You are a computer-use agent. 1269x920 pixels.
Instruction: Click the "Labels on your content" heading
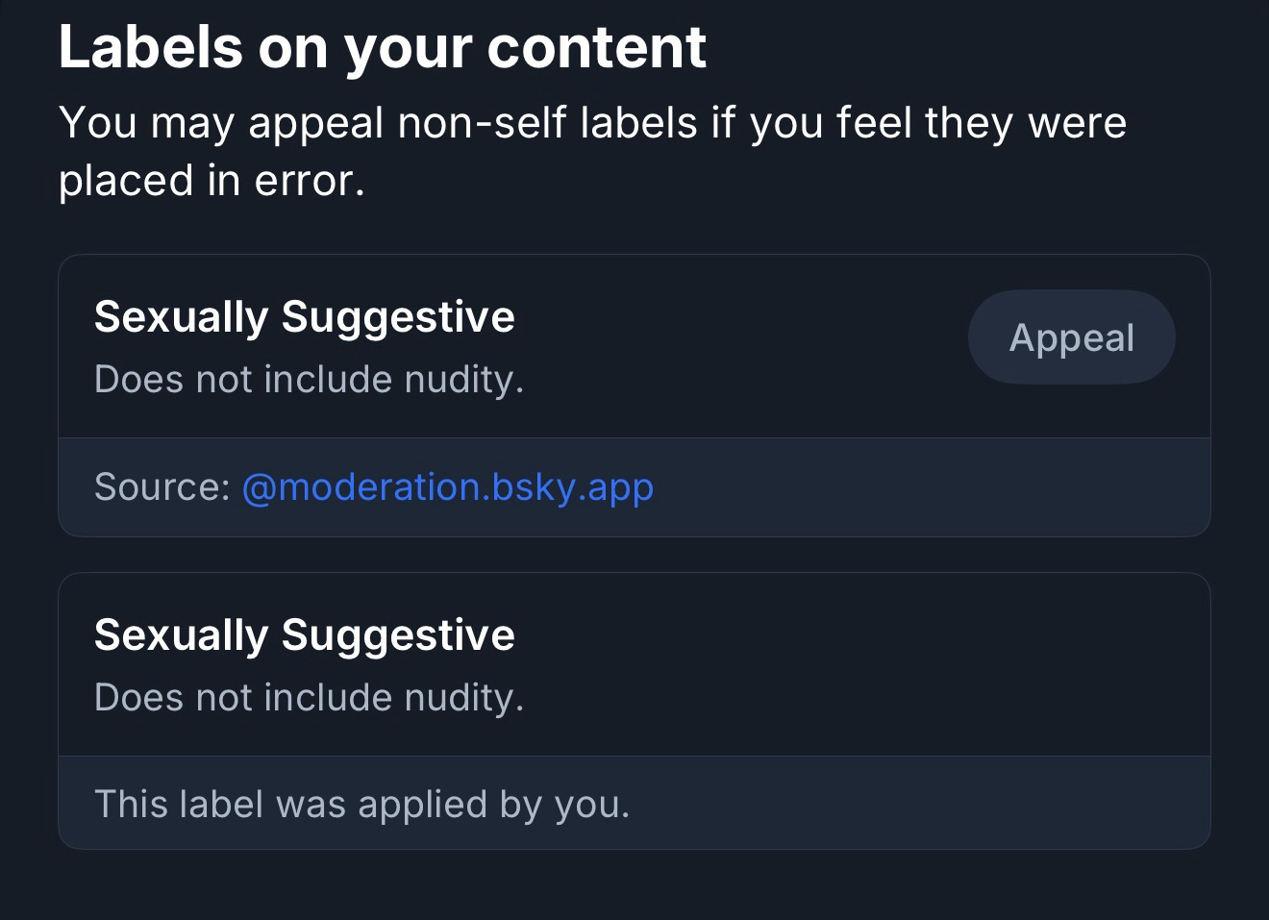coord(382,47)
